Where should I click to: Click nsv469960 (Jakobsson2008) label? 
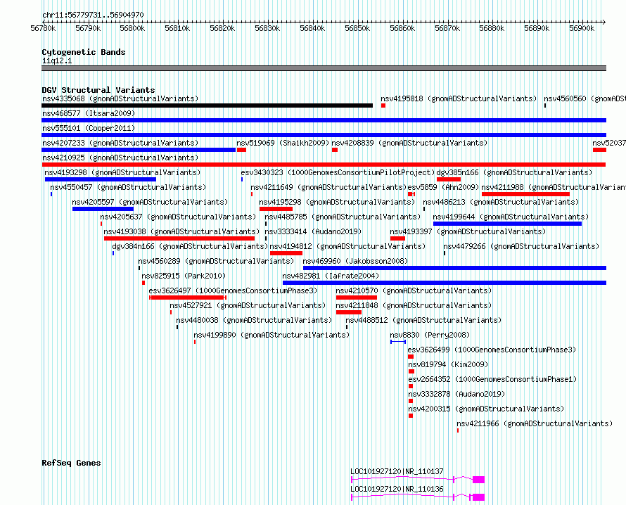click(x=355, y=261)
